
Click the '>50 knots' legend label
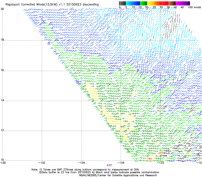pos(194,7)
